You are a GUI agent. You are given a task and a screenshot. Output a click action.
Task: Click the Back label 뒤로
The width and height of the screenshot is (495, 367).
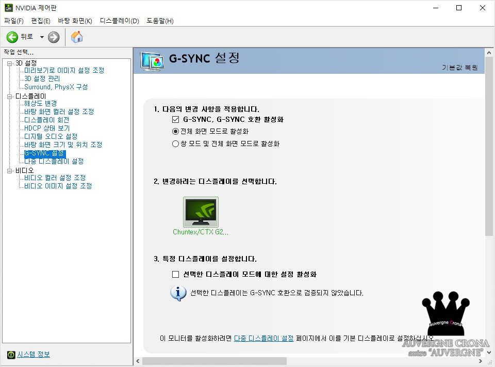pos(27,37)
